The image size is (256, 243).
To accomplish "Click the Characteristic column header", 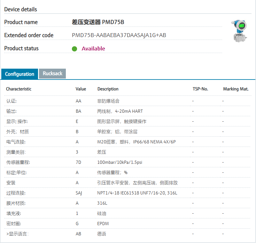I will (x=19, y=89).
